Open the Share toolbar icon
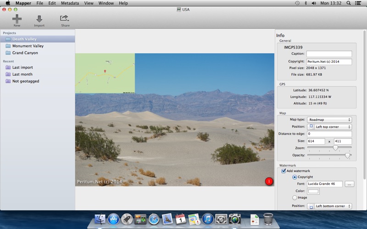Image resolution: width=367 pixels, height=229 pixels. click(x=64, y=18)
